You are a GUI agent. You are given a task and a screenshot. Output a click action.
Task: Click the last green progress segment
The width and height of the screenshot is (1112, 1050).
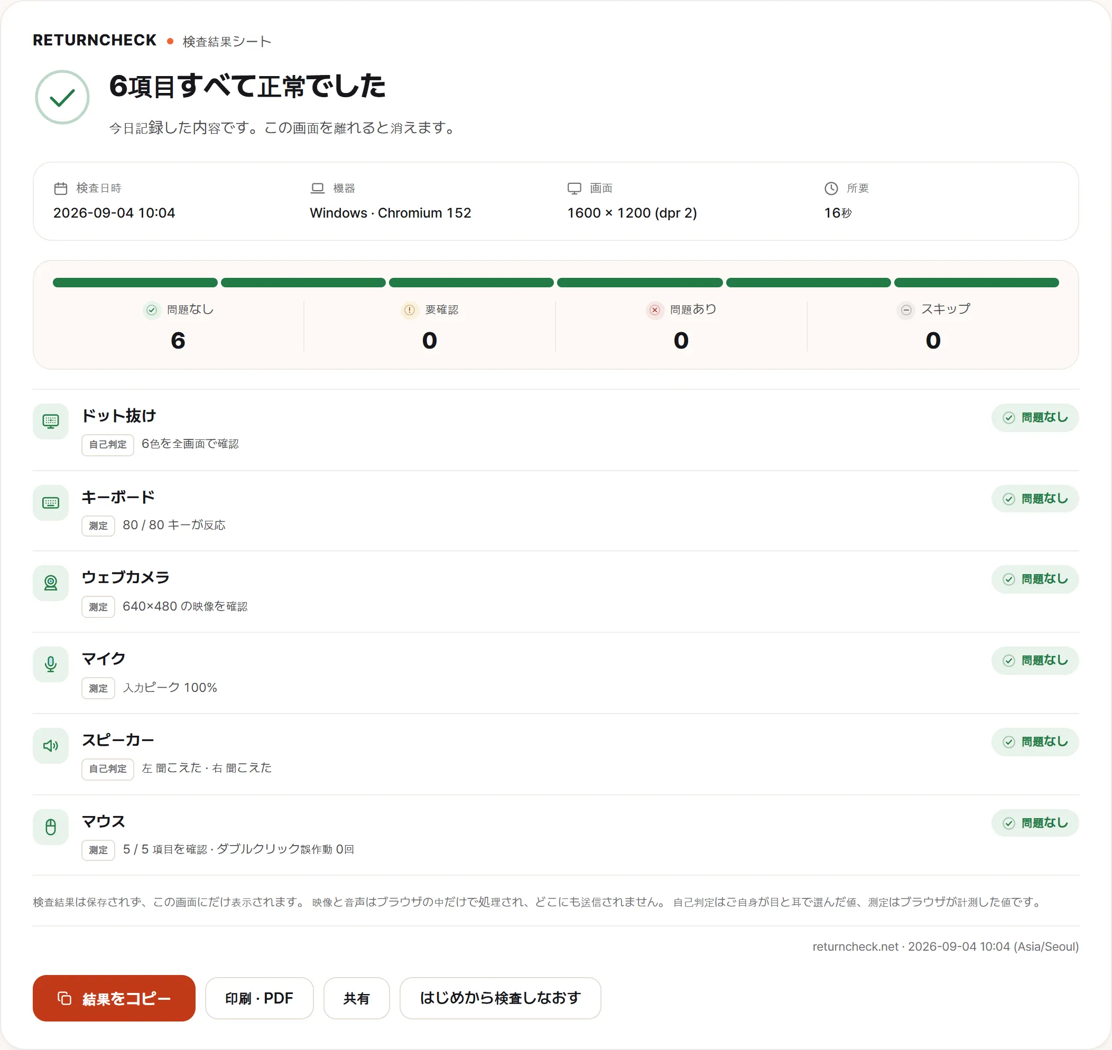(x=976, y=283)
